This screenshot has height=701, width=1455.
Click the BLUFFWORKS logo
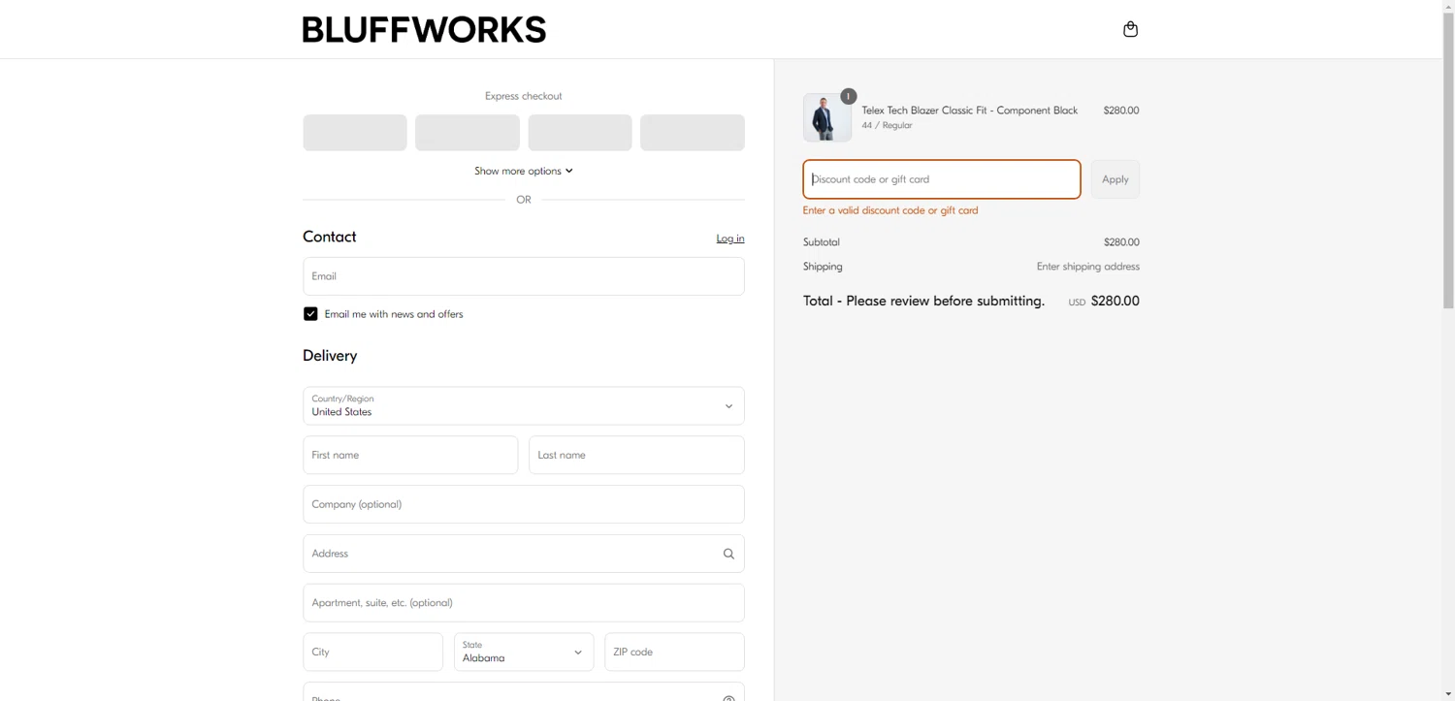(x=424, y=29)
